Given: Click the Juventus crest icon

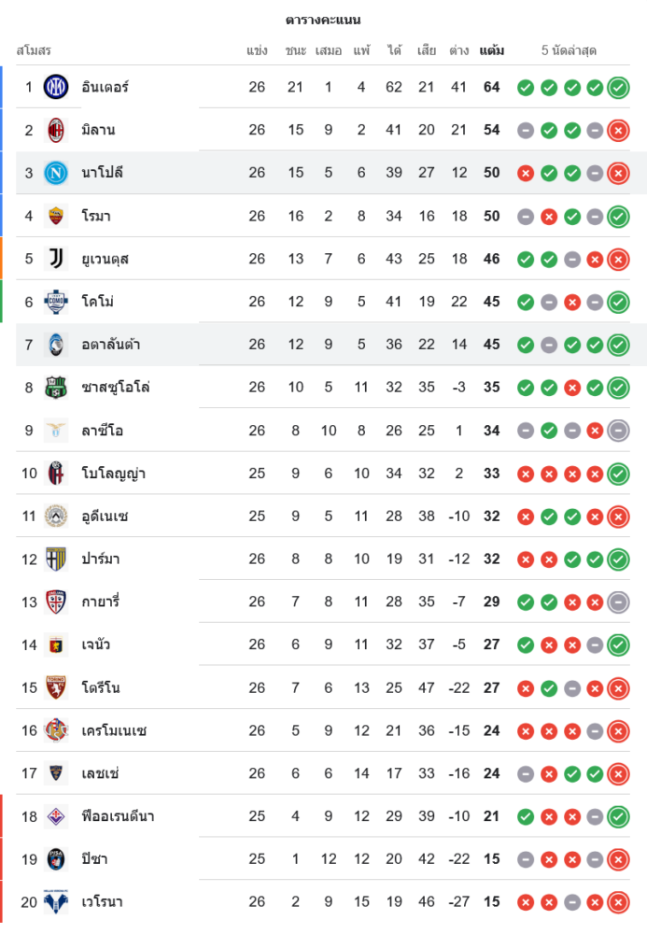Looking at the screenshot, I should [56, 259].
